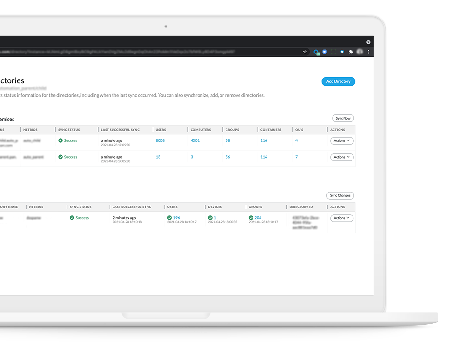Click the 8008 users count link
The width and height of the screenshot is (453, 346).
click(160, 140)
